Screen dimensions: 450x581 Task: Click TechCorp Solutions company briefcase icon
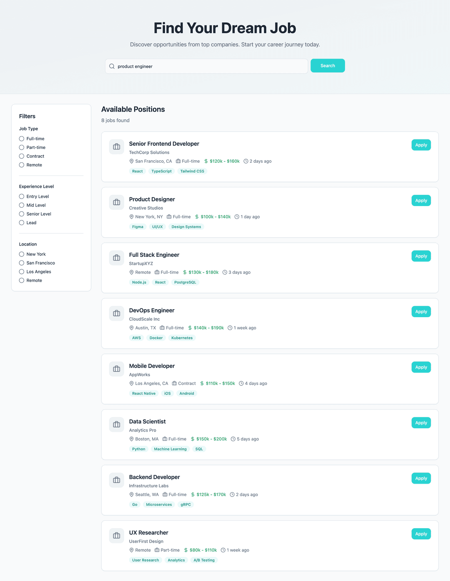pos(116,146)
